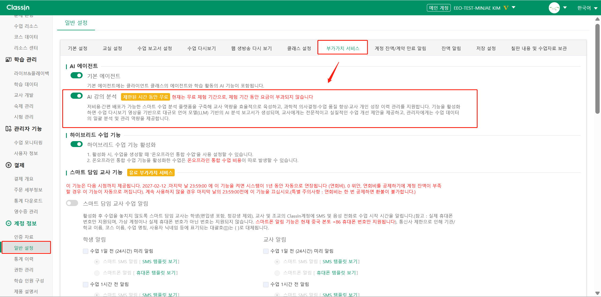The height and width of the screenshot is (297, 601).
Task: Check student 수업 1시간 전 알림 box
Action: pos(86,284)
